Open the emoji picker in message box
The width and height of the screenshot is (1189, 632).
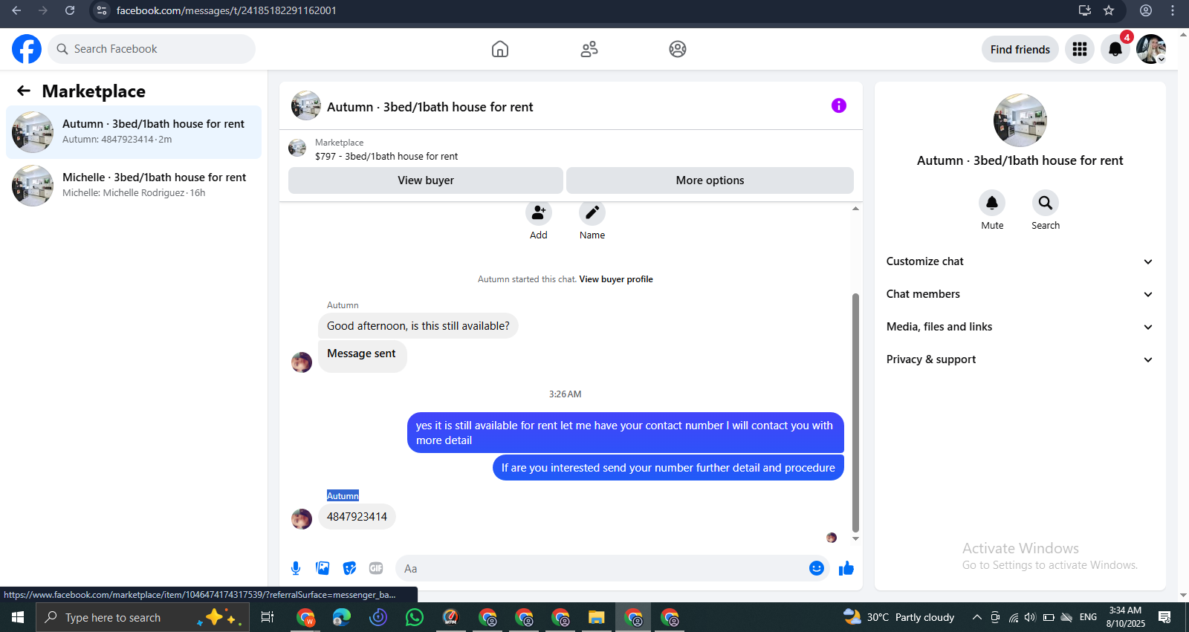click(x=817, y=568)
